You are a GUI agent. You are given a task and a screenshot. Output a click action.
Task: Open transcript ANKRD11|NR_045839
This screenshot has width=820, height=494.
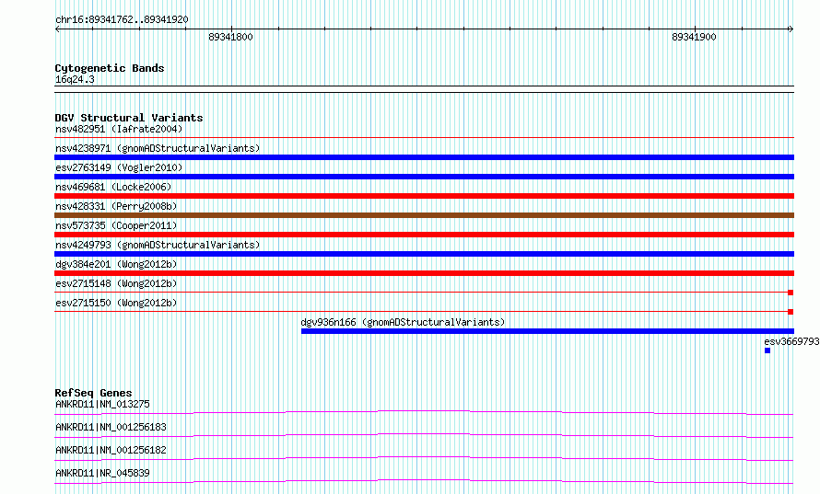click(x=102, y=473)
